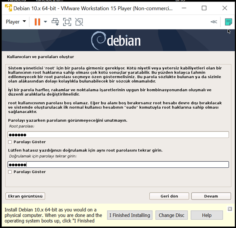Open the green notes/message log icon
Image resolution: width=236 pixels, height=228 pixels.
pyautogui.click(x=228, y=22)
